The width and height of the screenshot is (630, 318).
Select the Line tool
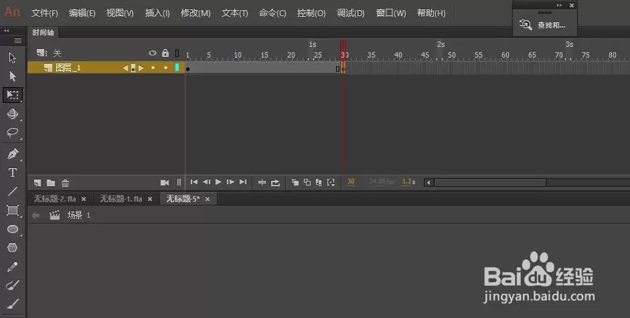(x=13, y=191)
